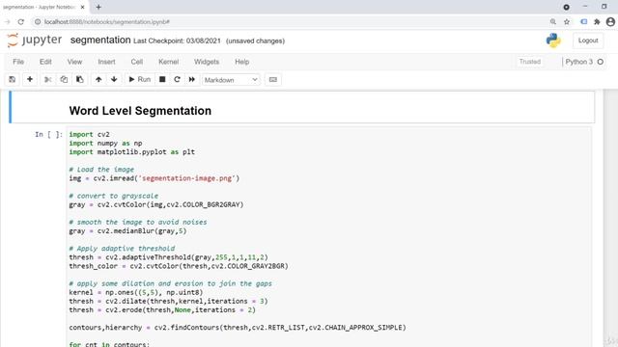618x347 pixels.
Task: Click the Trusted notebook indicator
Action: [x=530, y=62]
